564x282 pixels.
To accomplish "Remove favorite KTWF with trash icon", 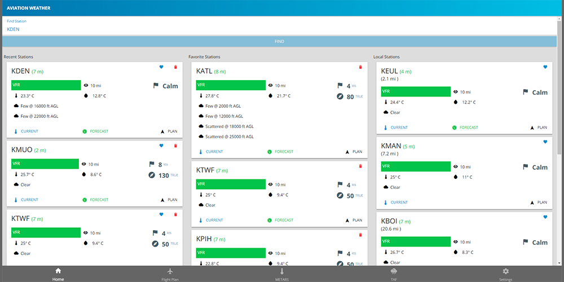I will click(360, 166).
